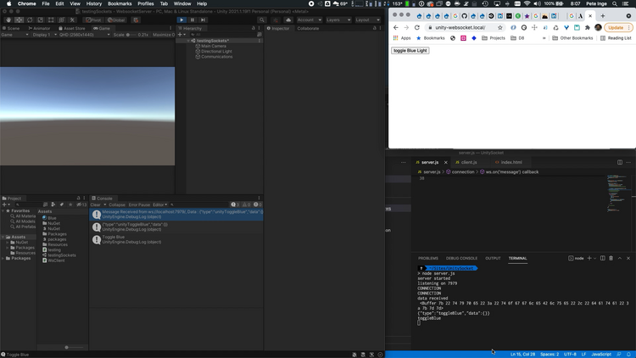The height and width of the screenshot is (358, 636).
Task: Click the Pause button in Unity toolbar
Action: [192, 20]
